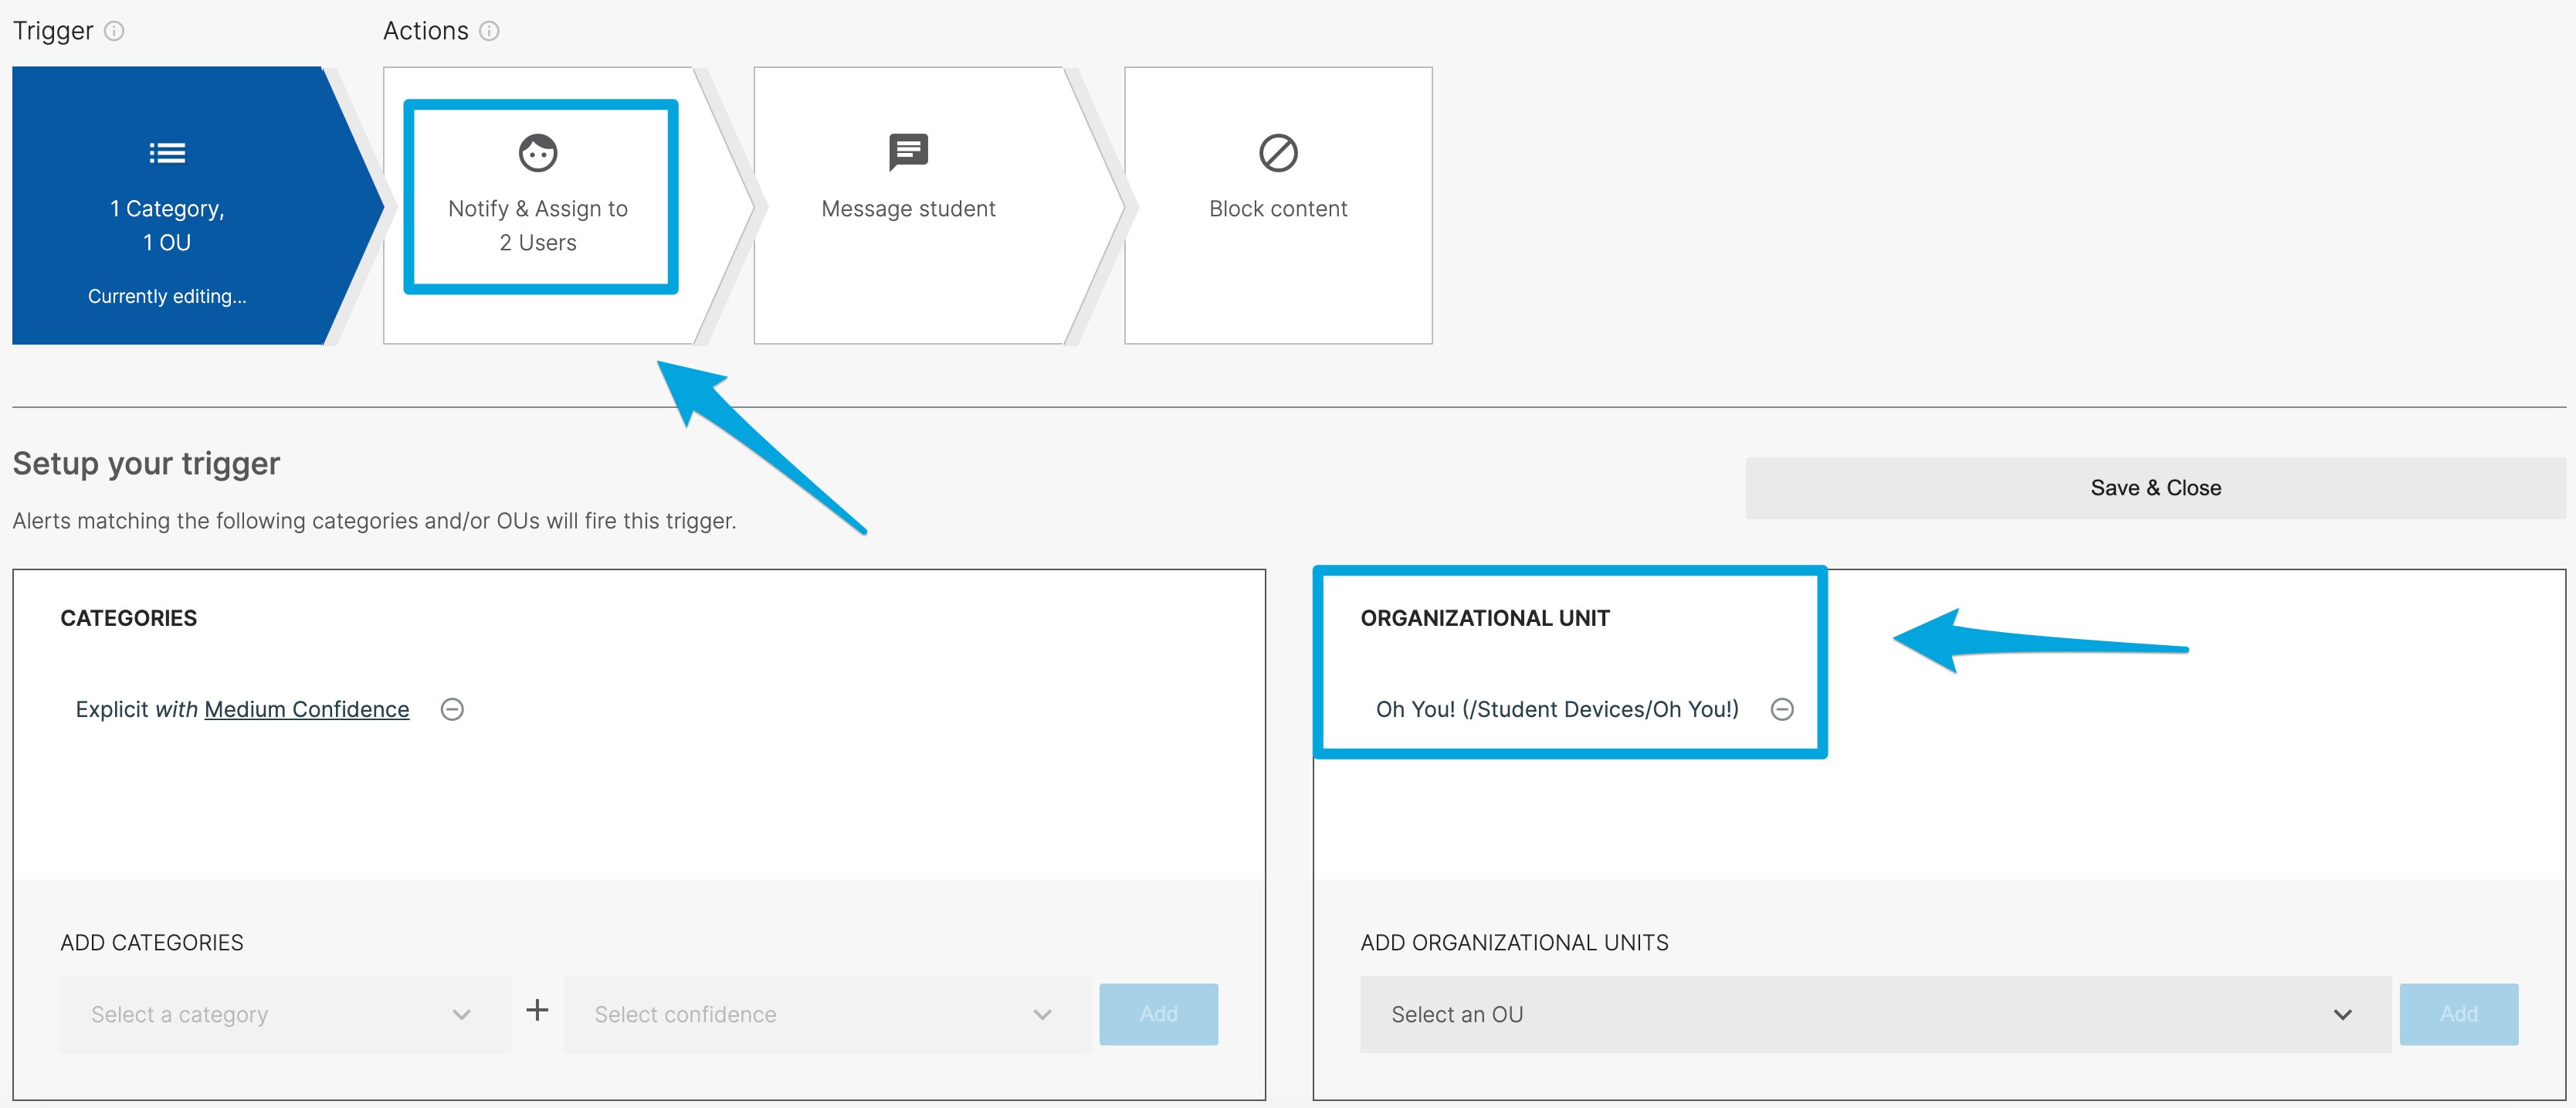Screen dimensions: 2576x1108
Task: Click the 'Currently editing...' text
Action: click(x=167, y=296)
